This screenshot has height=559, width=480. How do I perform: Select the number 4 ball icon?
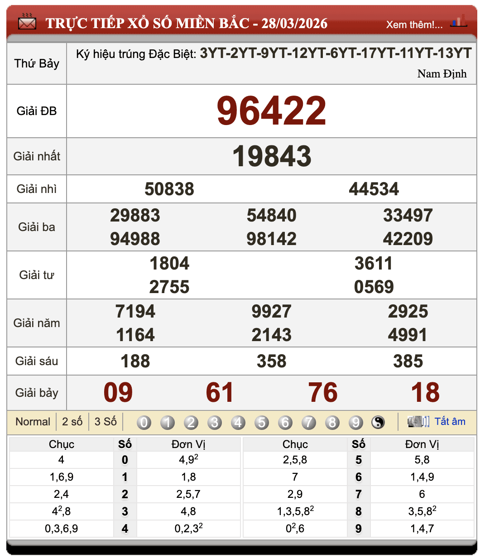pos(238,422)
